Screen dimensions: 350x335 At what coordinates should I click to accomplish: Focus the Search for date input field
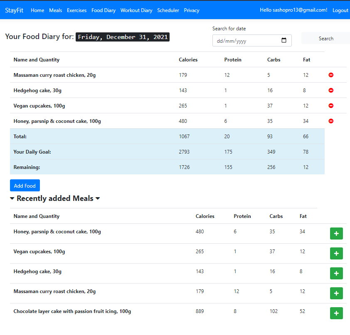coord(252,41)
